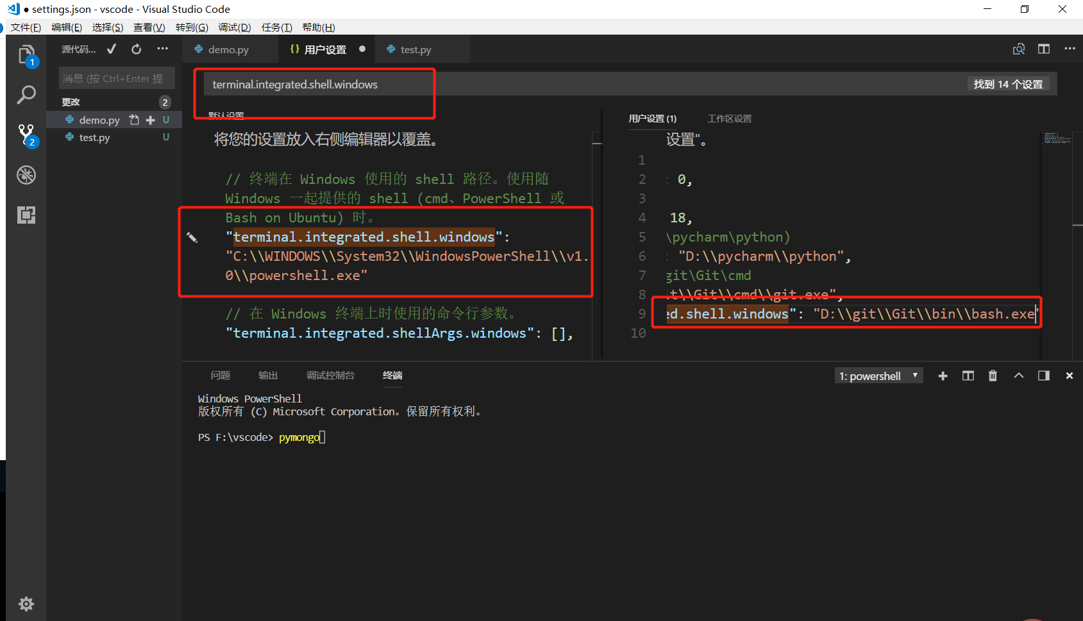Refresh source control with circular arrow
Screen dimensions: 1083x621
click(x=137, y=49)
